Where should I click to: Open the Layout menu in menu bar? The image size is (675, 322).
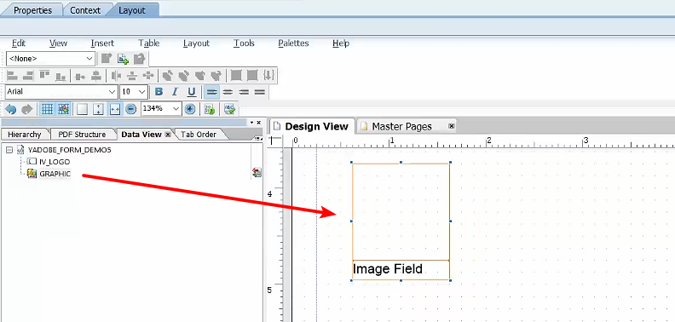[196, 43]
